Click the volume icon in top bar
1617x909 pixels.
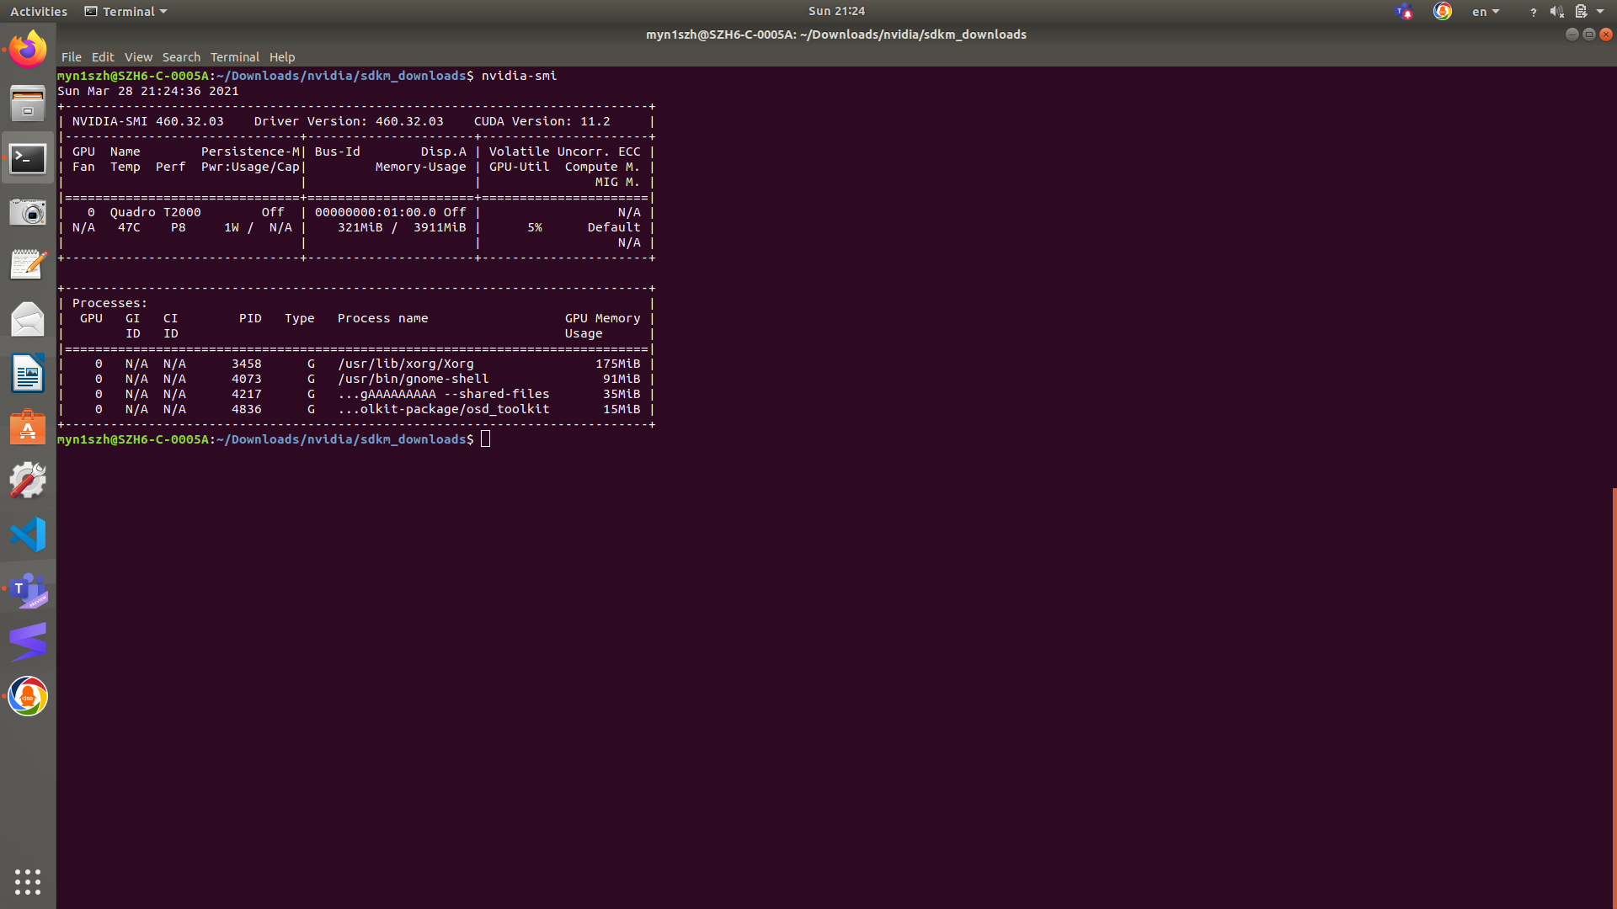point(1556,12)
